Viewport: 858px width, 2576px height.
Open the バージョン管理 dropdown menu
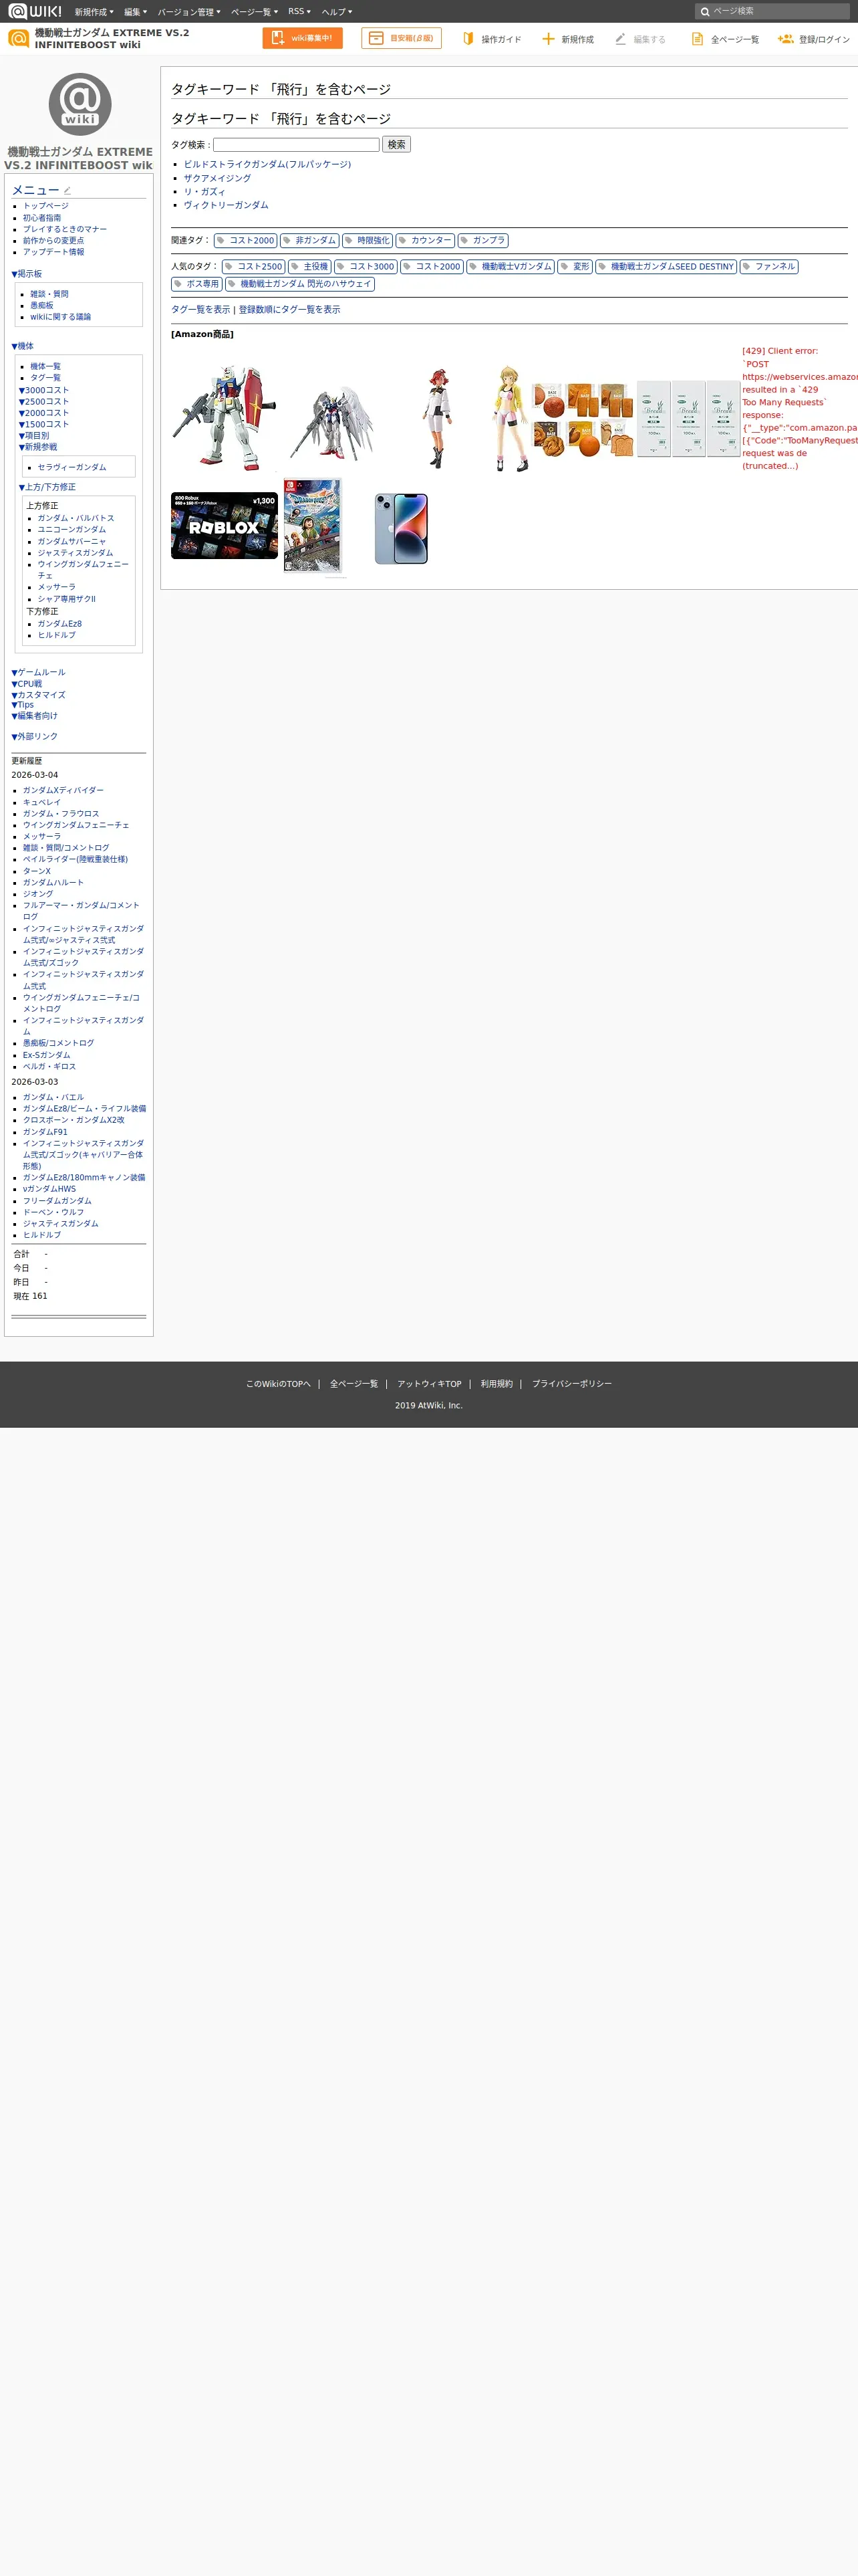(x=189, y=12)
